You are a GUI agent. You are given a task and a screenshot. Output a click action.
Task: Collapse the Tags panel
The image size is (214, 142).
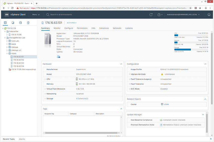pyautogui.click(x=121, y=109)
